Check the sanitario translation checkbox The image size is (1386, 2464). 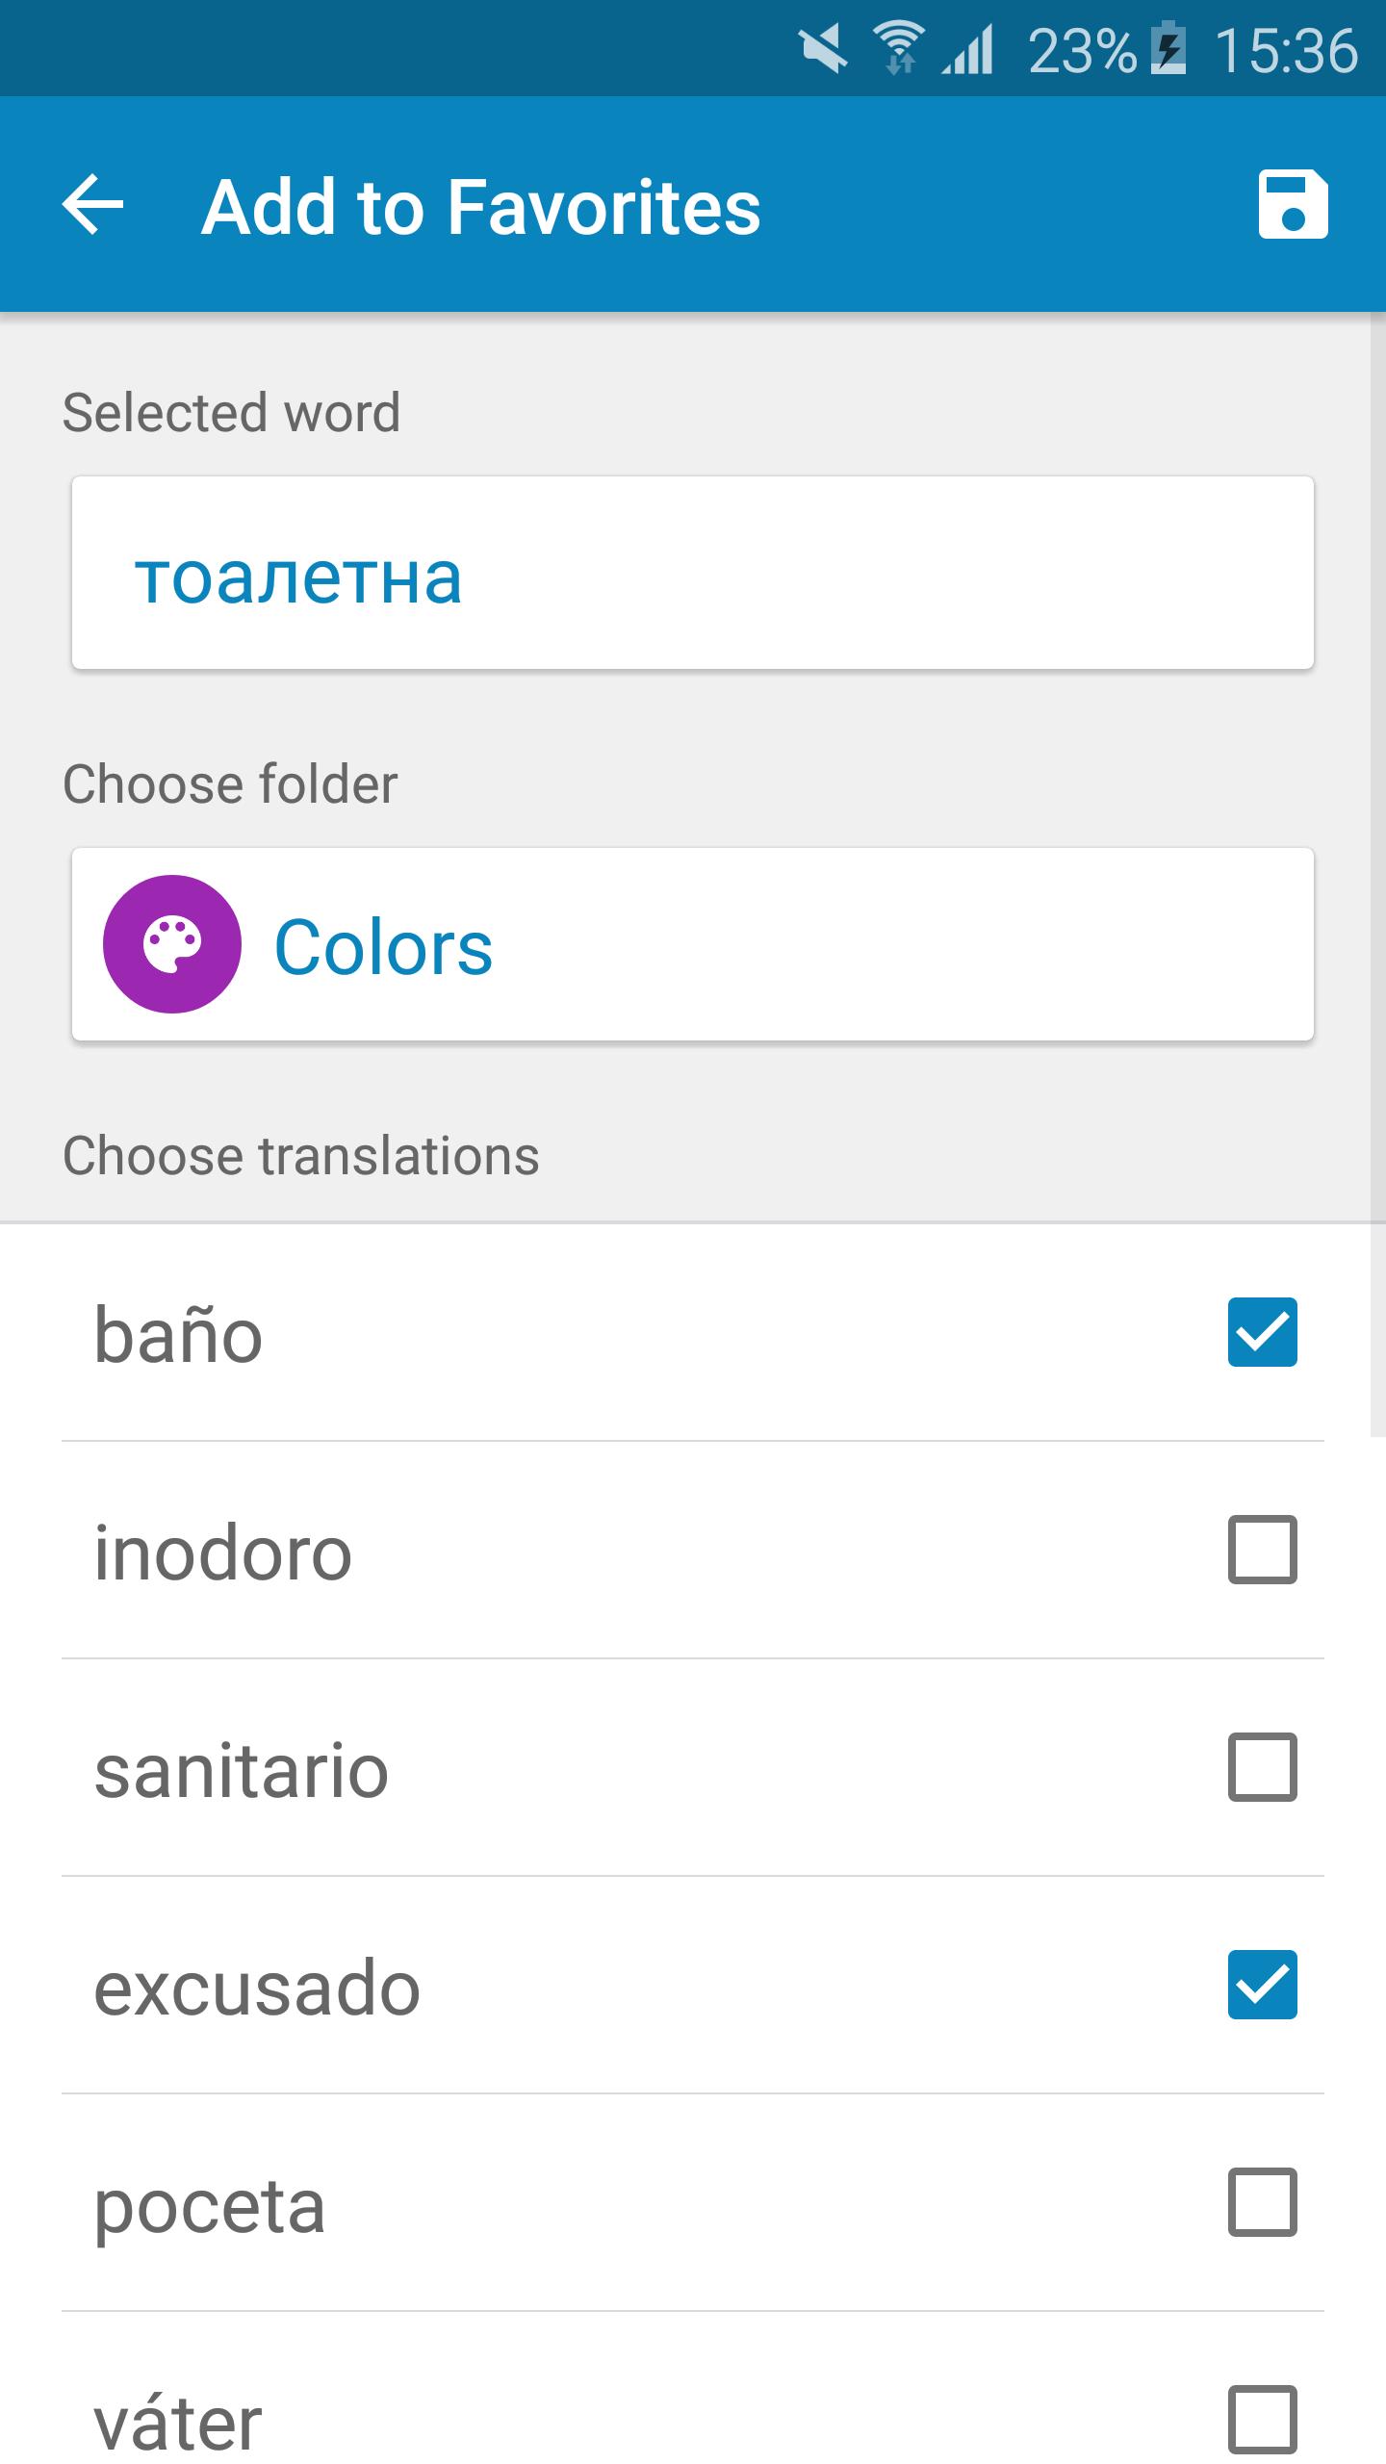(x=1263, y=1767)
